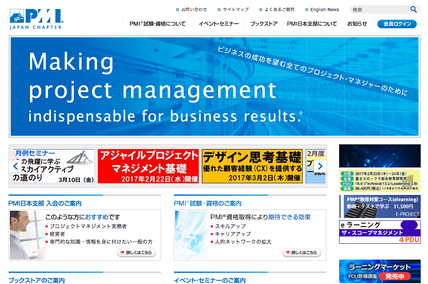Open お知らせ menu
The height and width of the screenshot is (284, 428).
pyautogui.click(x=357, y=24)
